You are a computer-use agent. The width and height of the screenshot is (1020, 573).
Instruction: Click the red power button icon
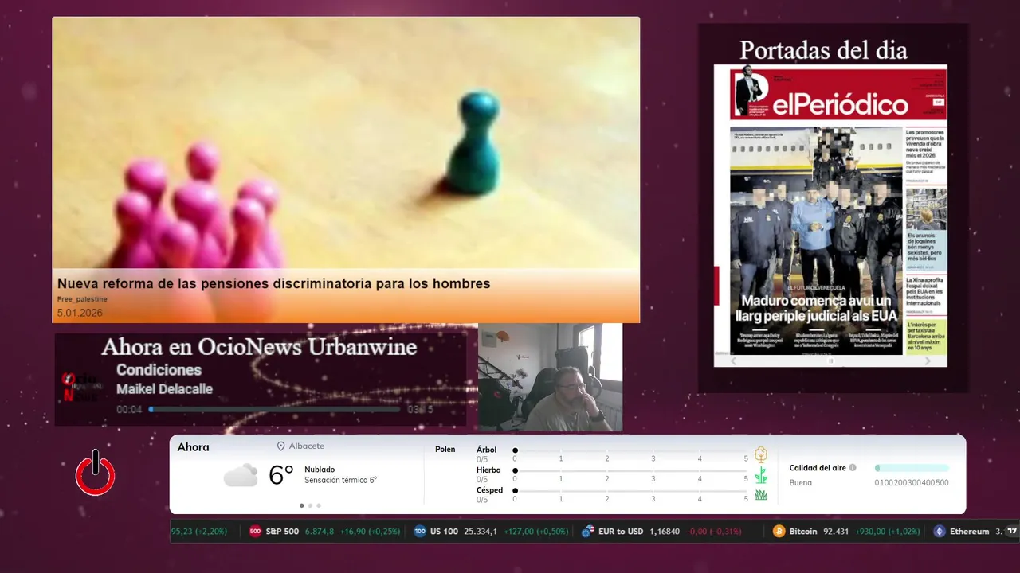click(96, 474)
